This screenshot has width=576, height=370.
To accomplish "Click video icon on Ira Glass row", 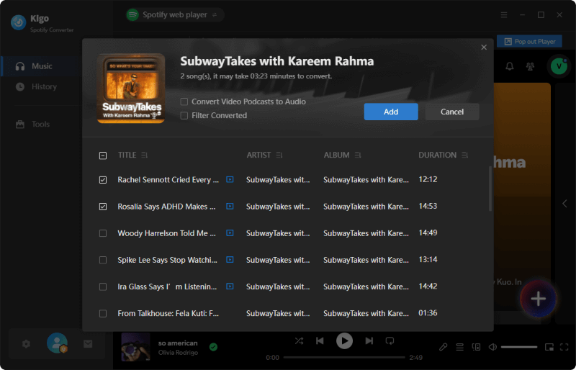I will [230, 286].
